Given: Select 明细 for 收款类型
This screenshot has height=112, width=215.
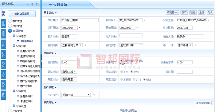Looking at the screenshot, I should (x=132, y=71).
